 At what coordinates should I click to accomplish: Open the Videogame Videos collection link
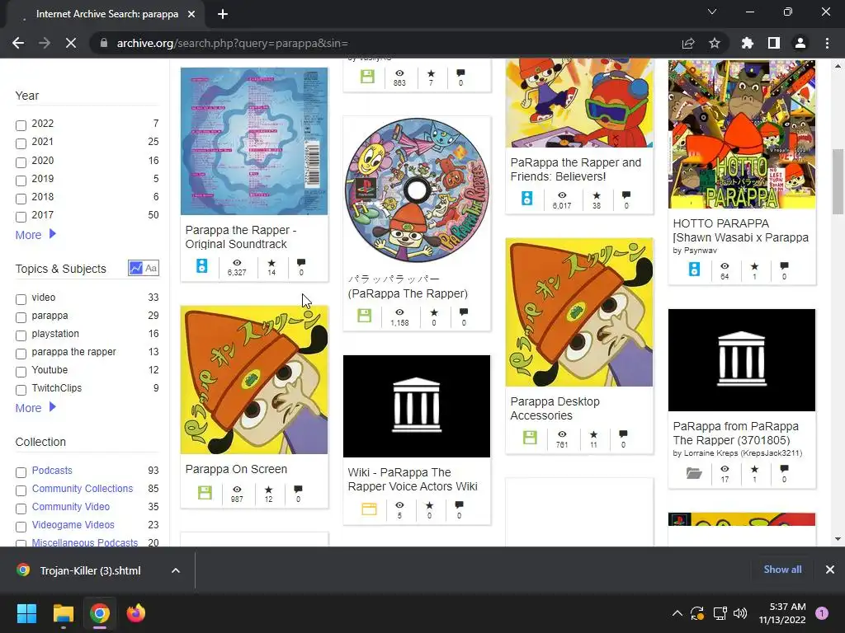pos(73,524)
